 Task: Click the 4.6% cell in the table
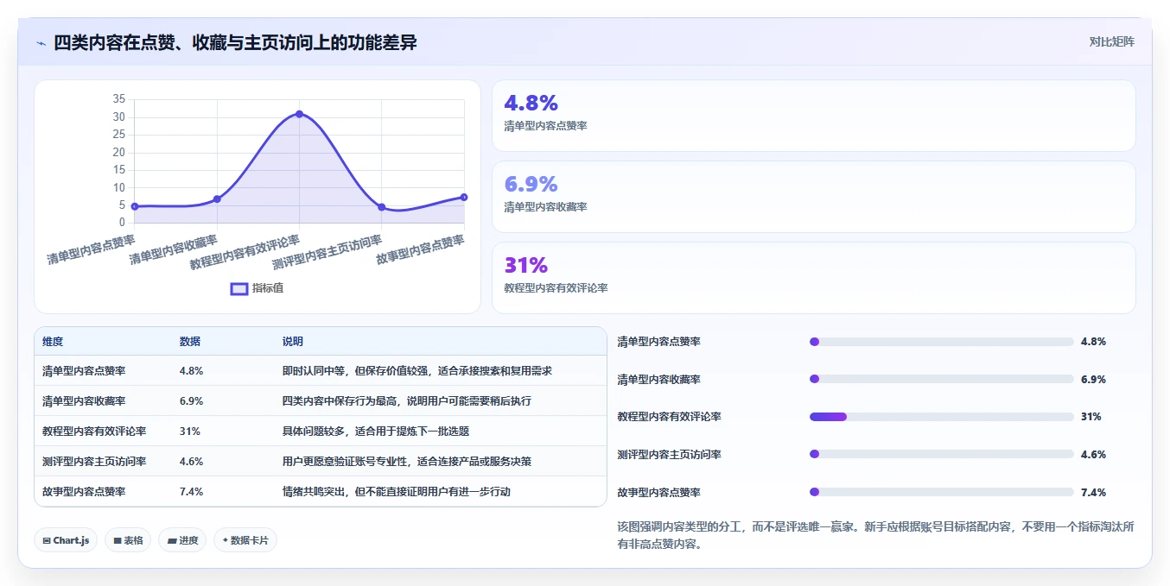point(191,462)
